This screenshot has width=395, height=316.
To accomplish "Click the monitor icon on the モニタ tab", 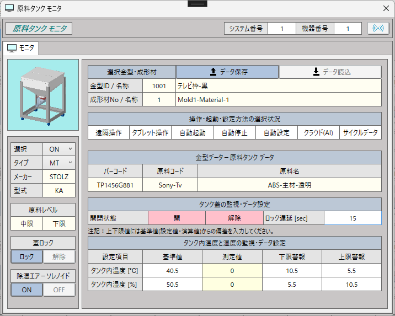I will pos(12,48).
